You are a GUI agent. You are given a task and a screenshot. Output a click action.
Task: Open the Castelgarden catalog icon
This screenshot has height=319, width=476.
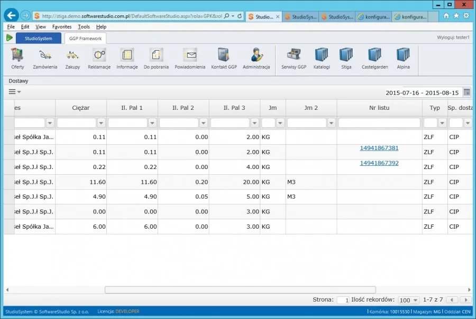(x=374, y=55)
